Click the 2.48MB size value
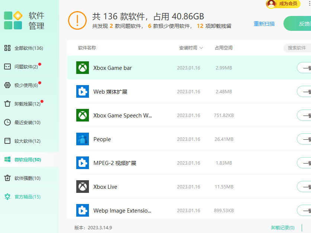 [x=224, y=91]
